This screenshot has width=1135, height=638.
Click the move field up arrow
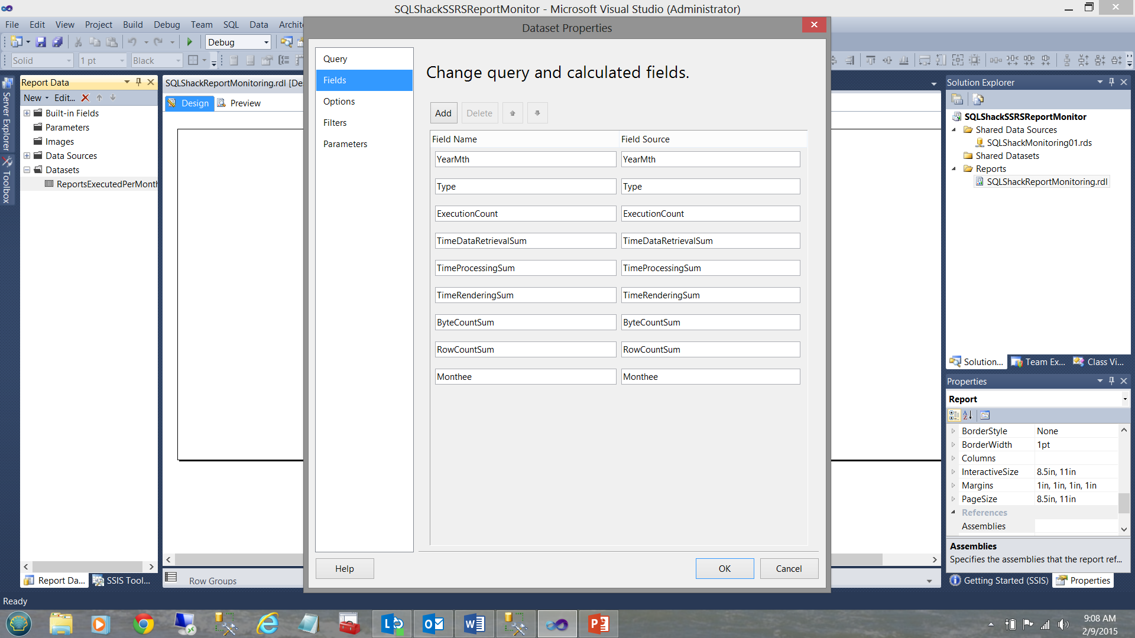tap(513, 113)
